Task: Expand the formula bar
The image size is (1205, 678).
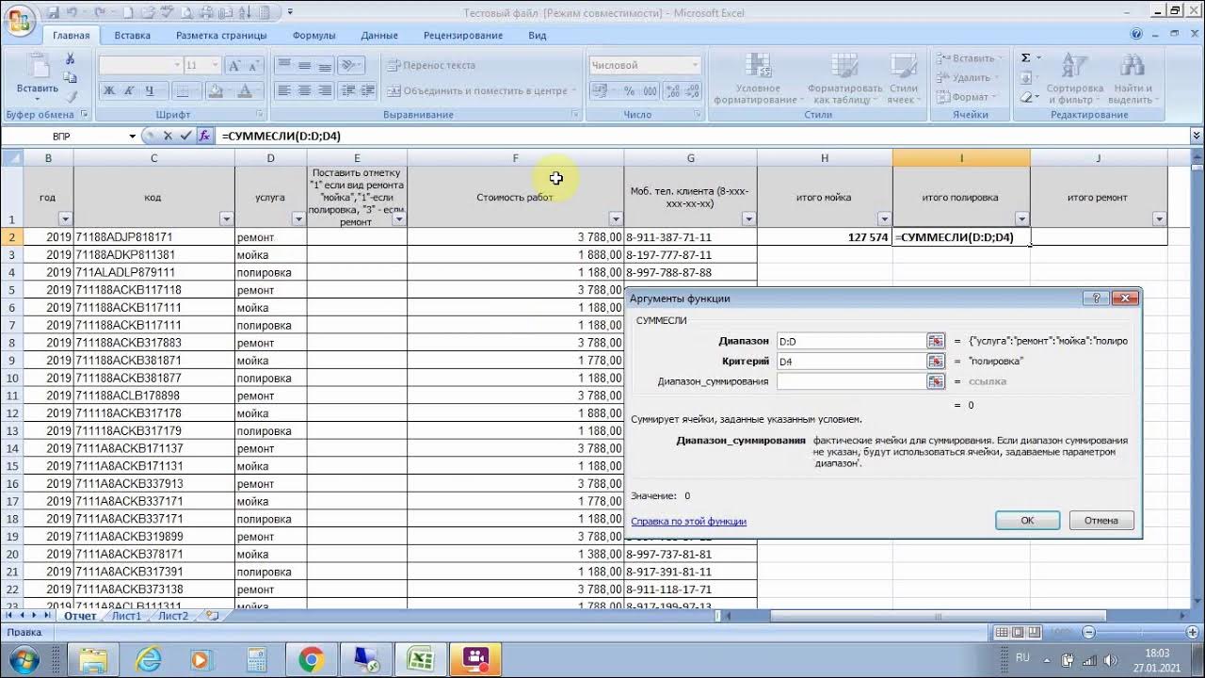Action: [1197, 137]
